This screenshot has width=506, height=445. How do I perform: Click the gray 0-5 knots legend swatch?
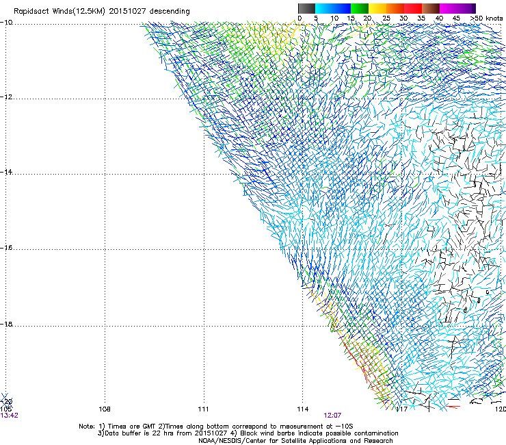tap(306, 8)
